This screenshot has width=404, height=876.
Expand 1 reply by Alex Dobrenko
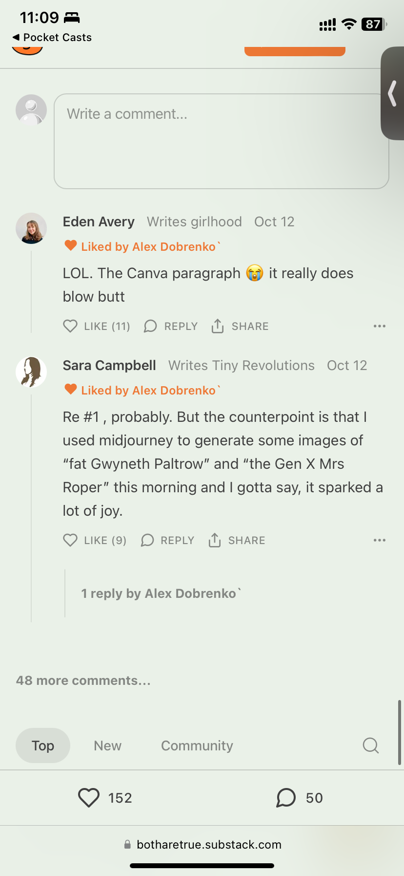click(x=161, y=593)
